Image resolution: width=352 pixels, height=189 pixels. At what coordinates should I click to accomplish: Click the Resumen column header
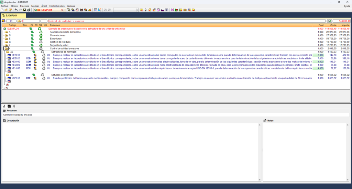(x=55, y=25)
